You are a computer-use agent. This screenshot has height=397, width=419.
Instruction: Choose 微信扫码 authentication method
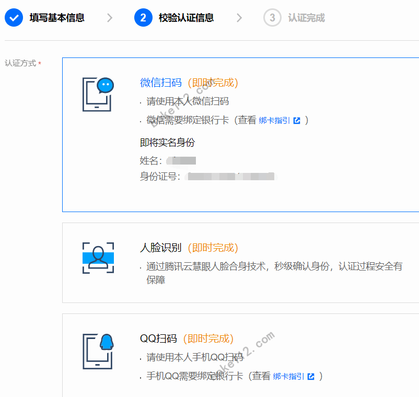[161, 83]
